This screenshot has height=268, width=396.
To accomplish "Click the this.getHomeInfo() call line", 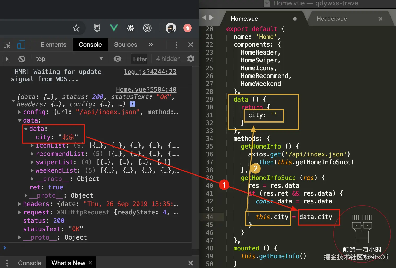I will click(x=273, y=256).
